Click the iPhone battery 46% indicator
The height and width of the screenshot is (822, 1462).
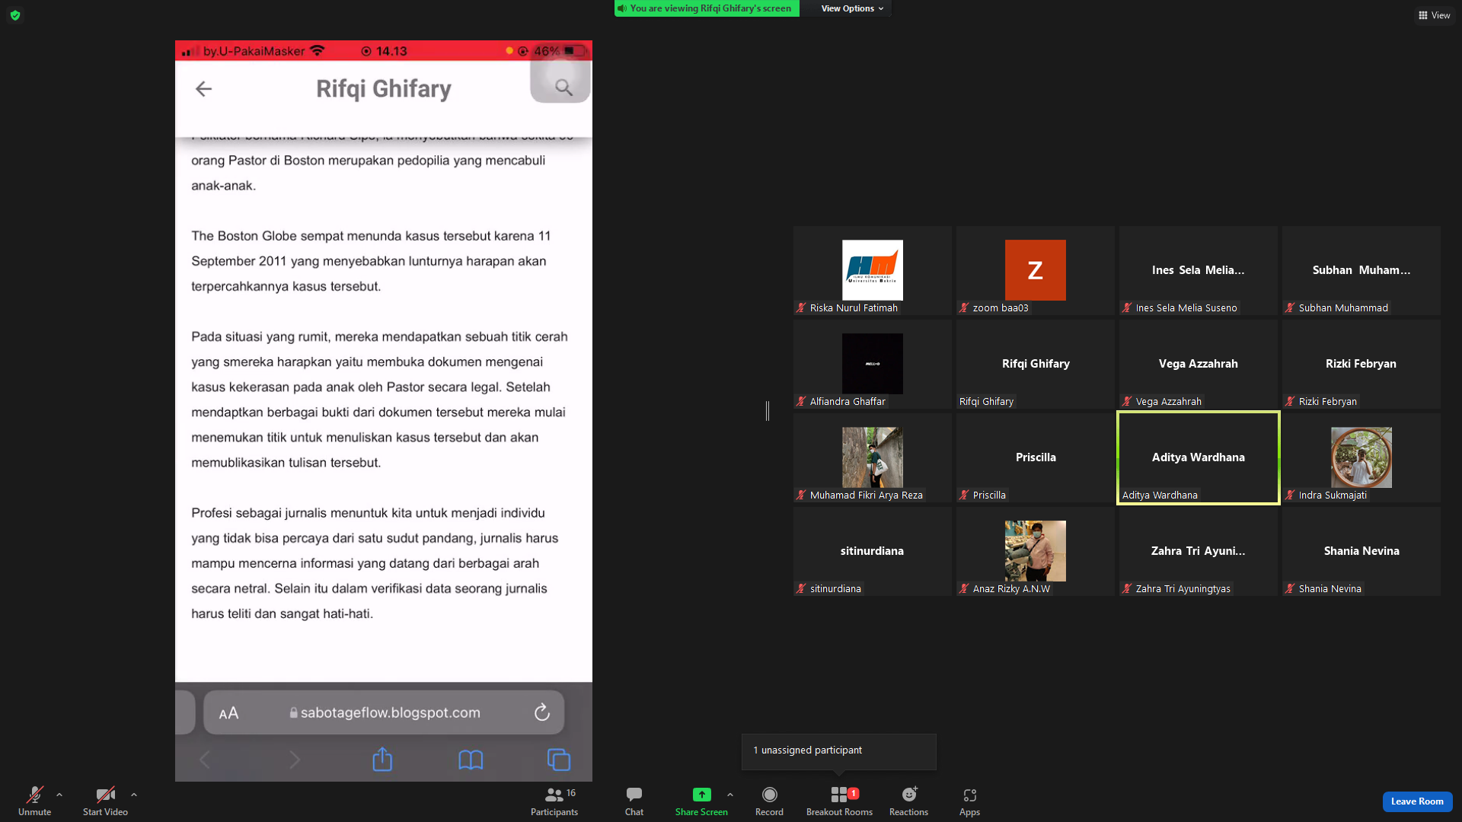[560, 51]
